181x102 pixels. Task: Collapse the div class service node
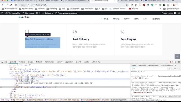point(11,75)
